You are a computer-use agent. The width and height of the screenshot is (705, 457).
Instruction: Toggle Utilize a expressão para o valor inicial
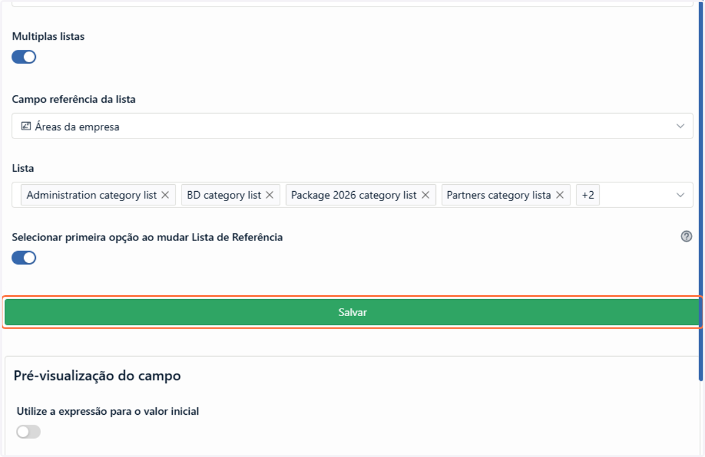coord(29,432)
